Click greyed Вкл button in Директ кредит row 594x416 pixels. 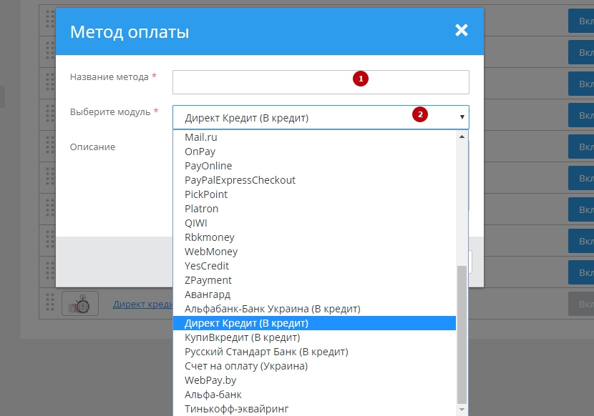coord(581,304)
